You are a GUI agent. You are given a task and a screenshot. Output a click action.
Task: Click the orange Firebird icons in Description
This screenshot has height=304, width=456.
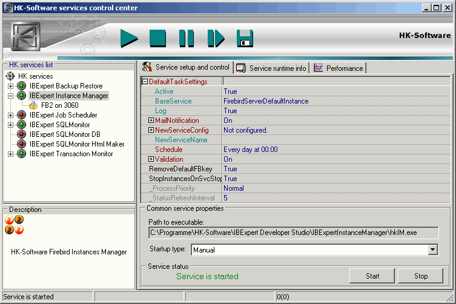point(15,225)
